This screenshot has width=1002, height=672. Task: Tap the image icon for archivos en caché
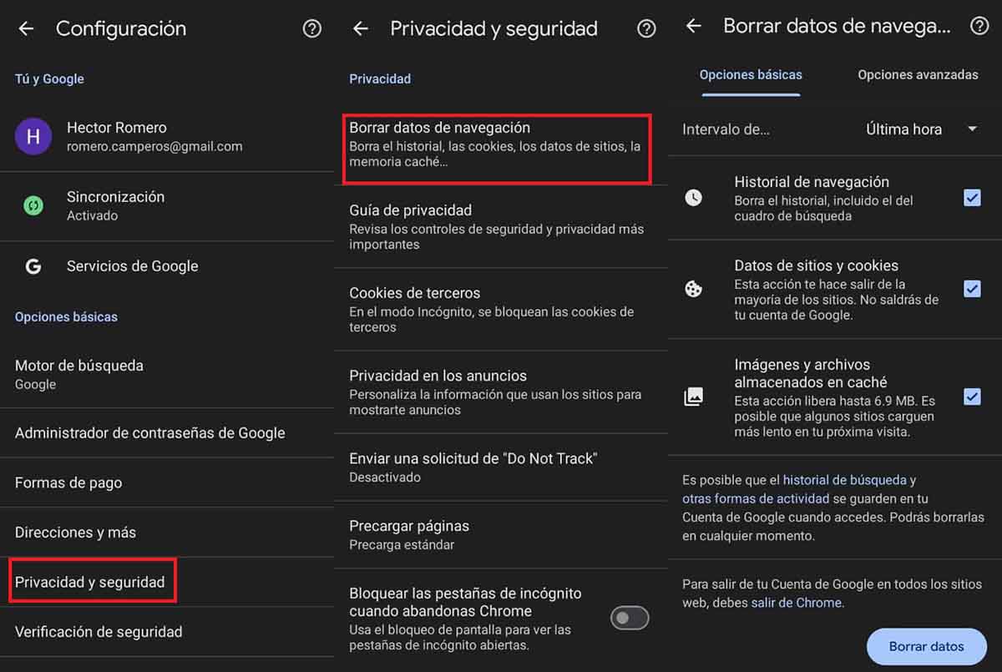tap(693, 397)
